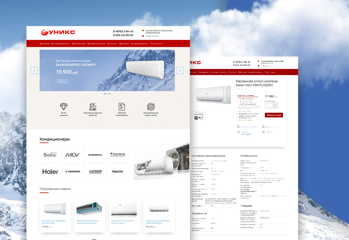Click the location pin icon in product page header

click(258, 61)
